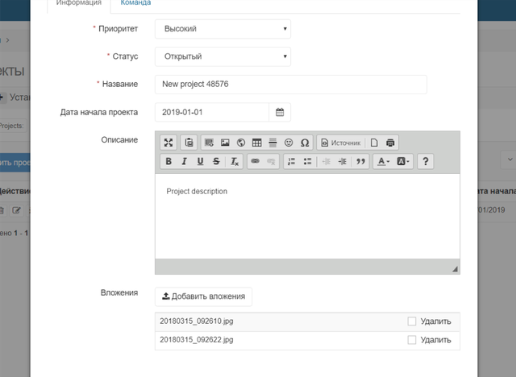The height and width of the screenshot is (377, 516).
Task: Print the editor content
Action: (390, 143)
